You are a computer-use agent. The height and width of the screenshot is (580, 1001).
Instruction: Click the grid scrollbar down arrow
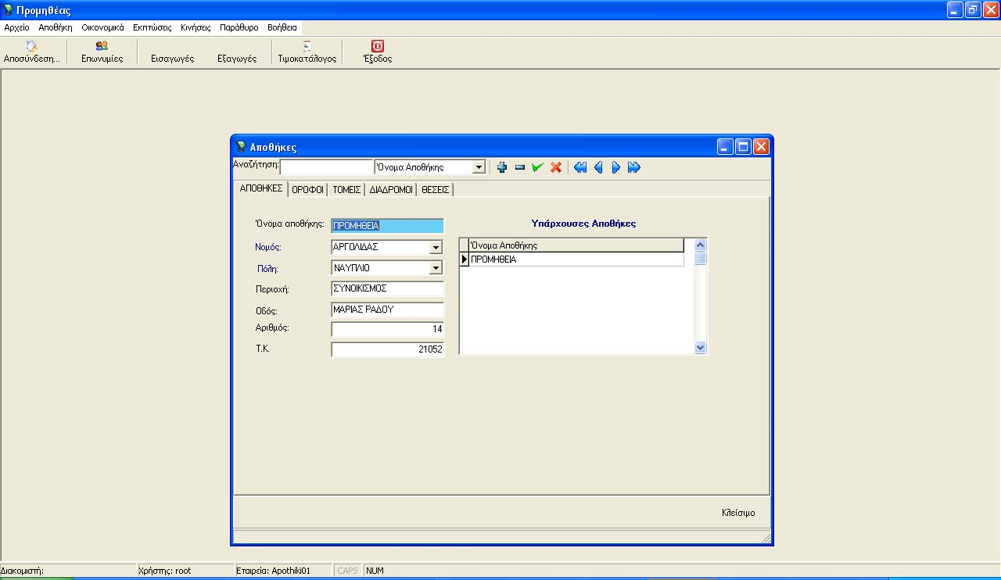point(700,347)
